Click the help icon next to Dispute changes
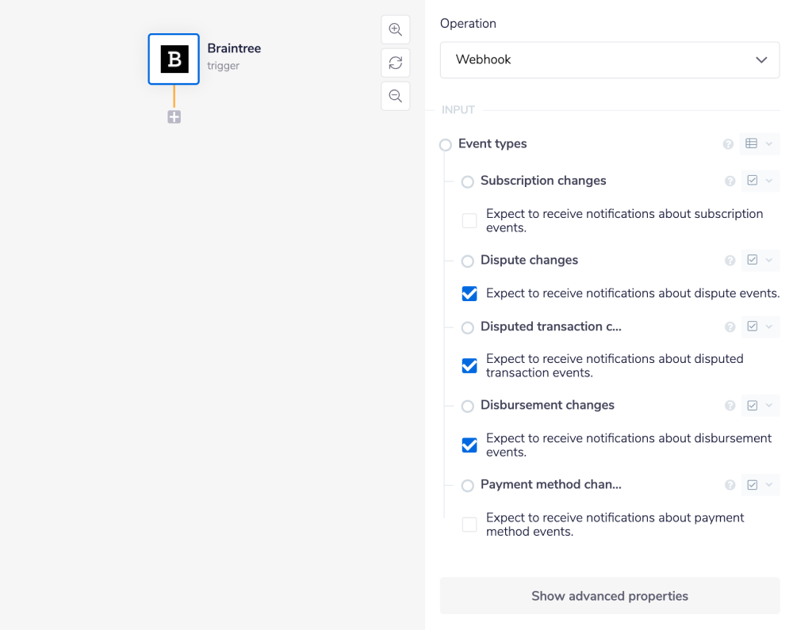This screenshot has width=793, height=630. click(730, 260)
